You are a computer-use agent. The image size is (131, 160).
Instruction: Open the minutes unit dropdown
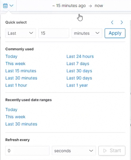(87, 33)
